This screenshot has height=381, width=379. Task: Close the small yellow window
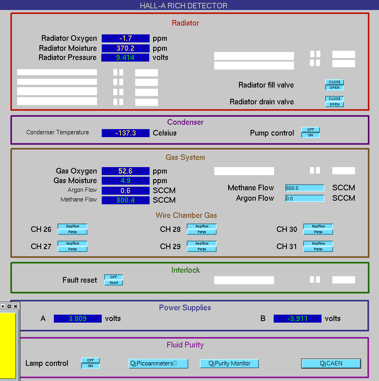[x=15, y=306]
